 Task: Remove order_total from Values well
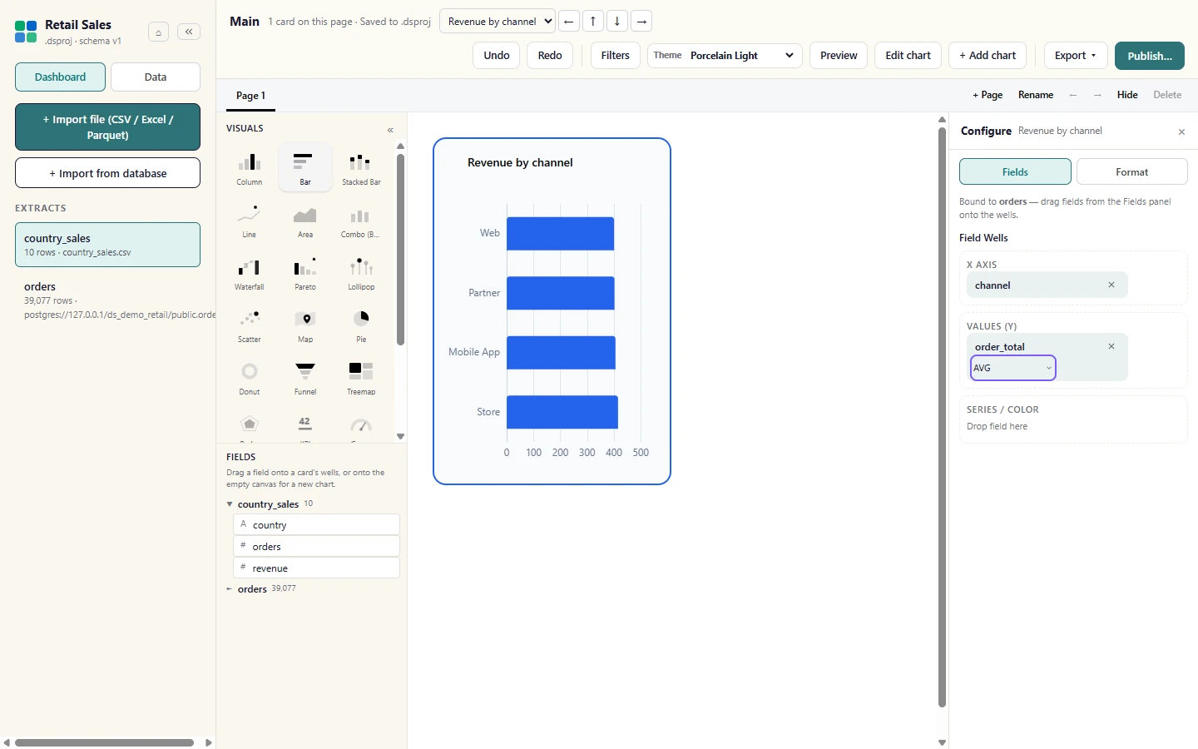pos(1111,346)
